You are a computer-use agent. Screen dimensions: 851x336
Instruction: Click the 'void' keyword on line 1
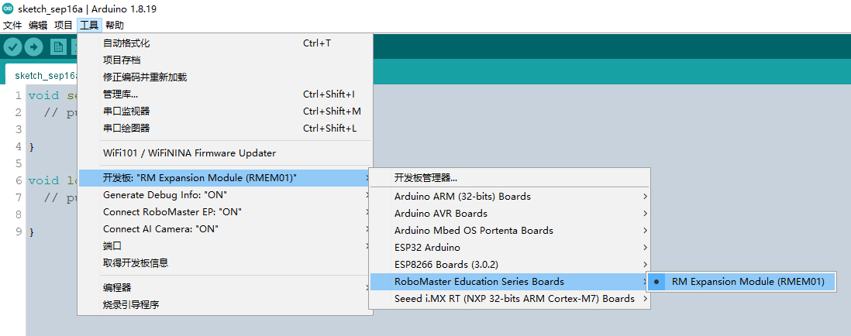point(43,96)
